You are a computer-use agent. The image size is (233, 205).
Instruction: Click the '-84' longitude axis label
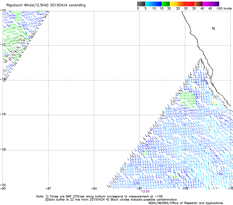pyautogui.click(x=94, y=189)
